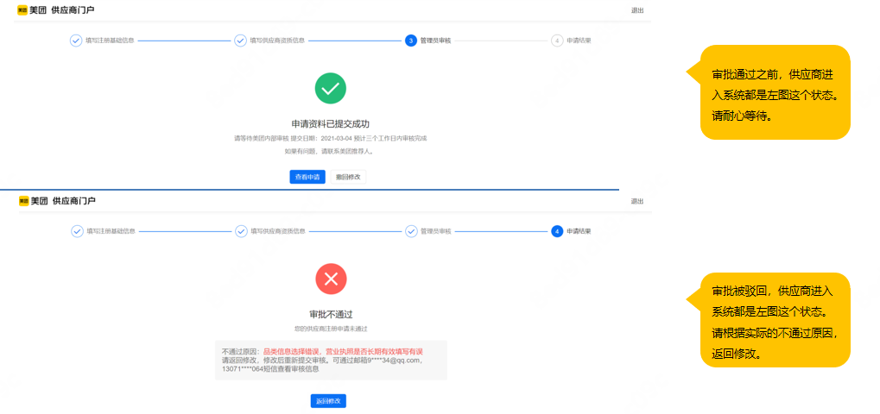Click the 填写供应商资质信息 step checkmark in the top stepper
Viewport: 880px width, 414px height.
[240, 41]
